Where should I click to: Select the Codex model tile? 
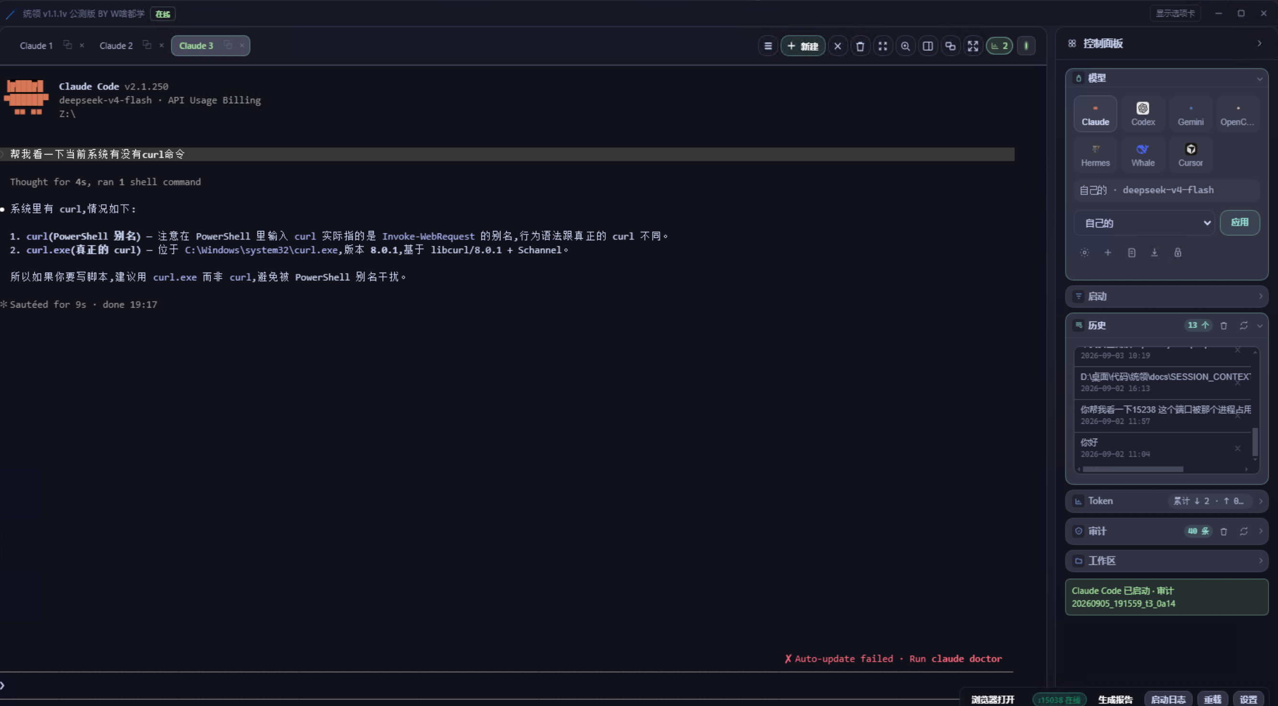1143,113
